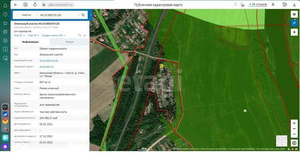This screenshot has width=300, height=159.
Task: Reload the cadastral map page
Action: coord(35,5)
